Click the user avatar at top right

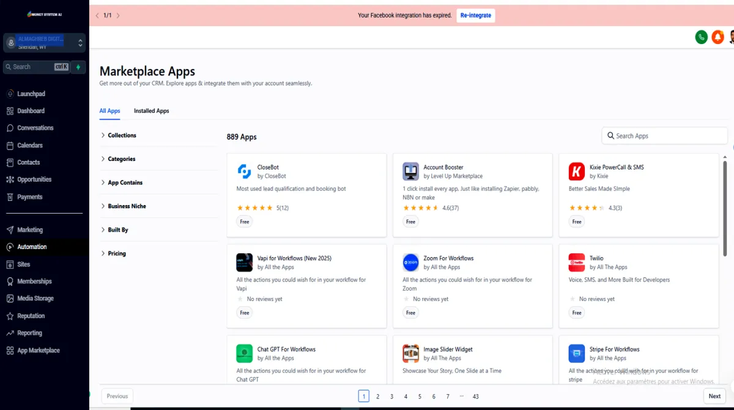[731, 37]
